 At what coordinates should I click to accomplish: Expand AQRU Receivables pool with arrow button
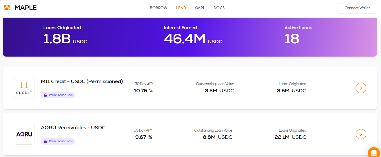click(361, 134)
